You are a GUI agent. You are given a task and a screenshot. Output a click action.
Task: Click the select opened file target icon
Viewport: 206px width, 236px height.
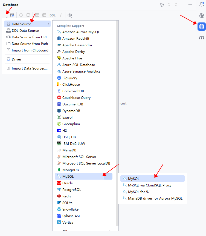(162, 5)
